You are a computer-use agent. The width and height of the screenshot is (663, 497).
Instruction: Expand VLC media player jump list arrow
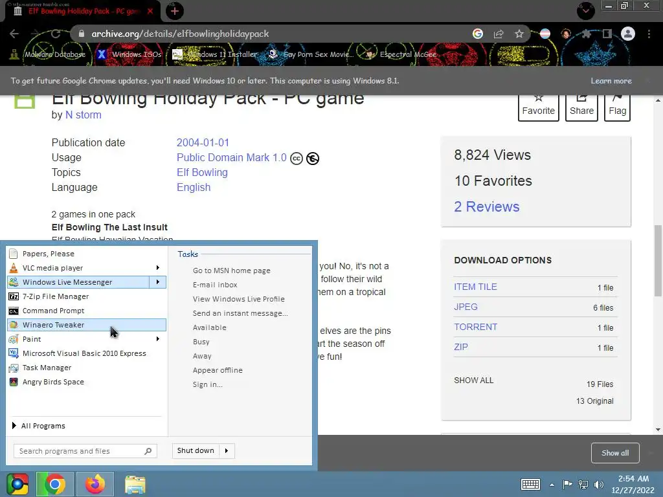(158, 267)
